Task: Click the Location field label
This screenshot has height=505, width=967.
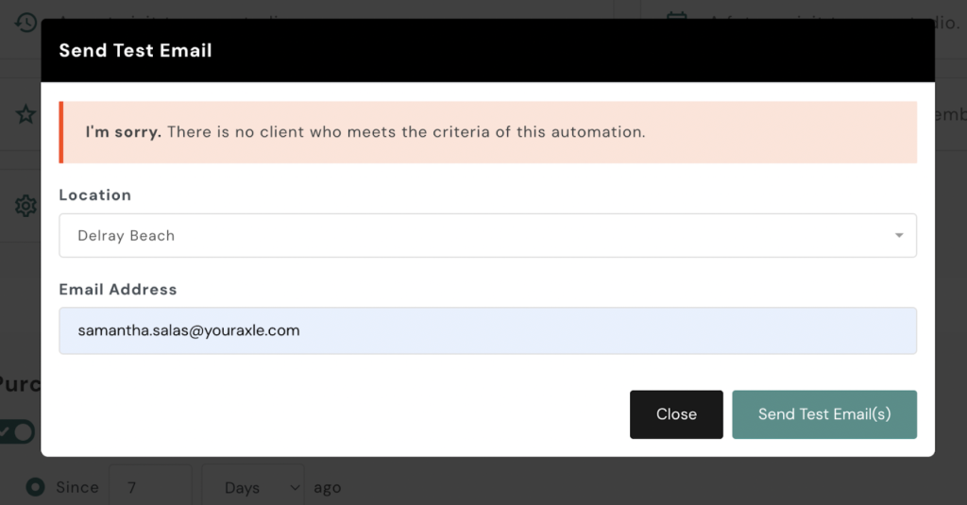Action: (94, 195)
